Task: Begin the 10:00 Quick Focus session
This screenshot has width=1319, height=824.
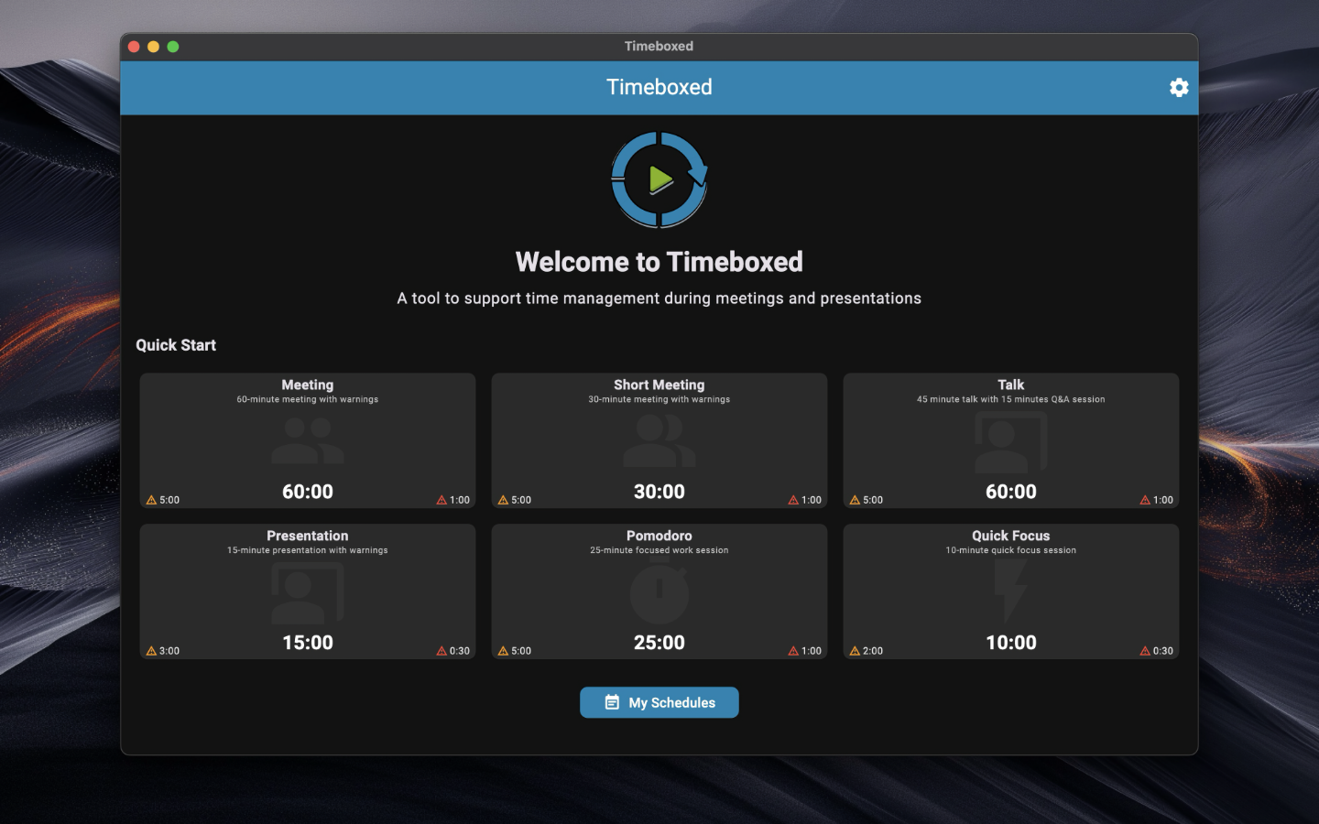Action: click(1010, 643)
